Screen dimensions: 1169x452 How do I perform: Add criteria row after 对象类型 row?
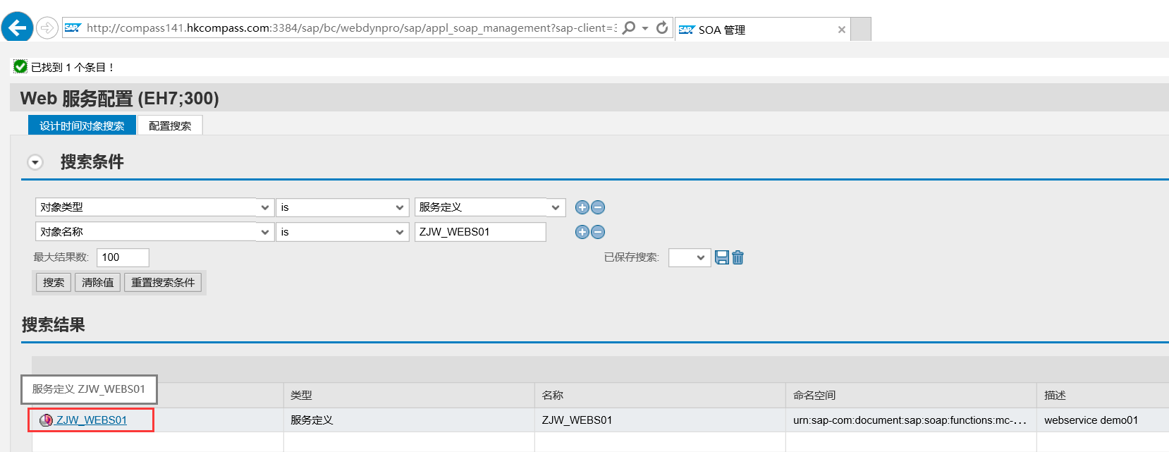pyautogui.click(x=582, y=207)
